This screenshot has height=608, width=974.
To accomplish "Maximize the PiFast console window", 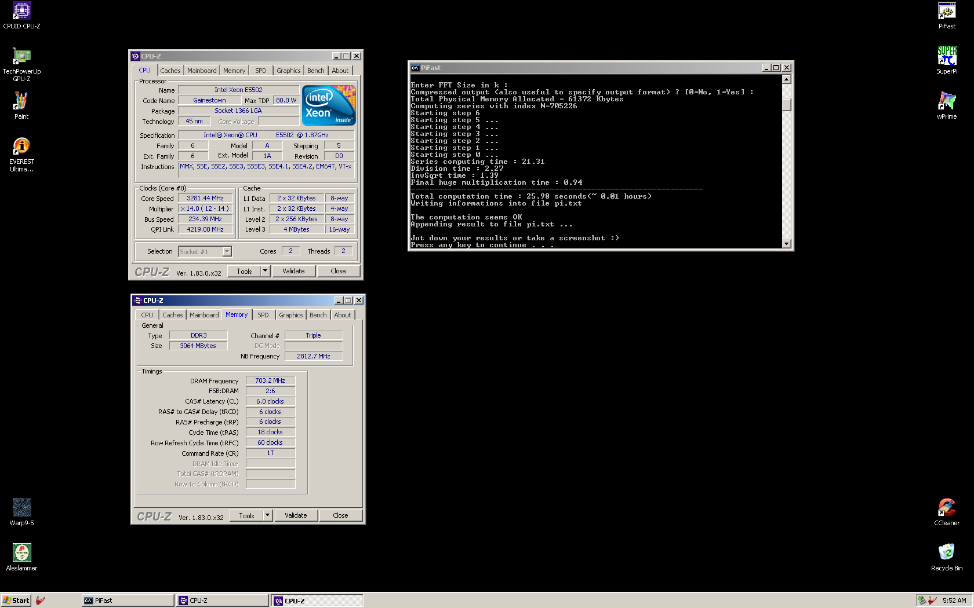I will 776,68.
